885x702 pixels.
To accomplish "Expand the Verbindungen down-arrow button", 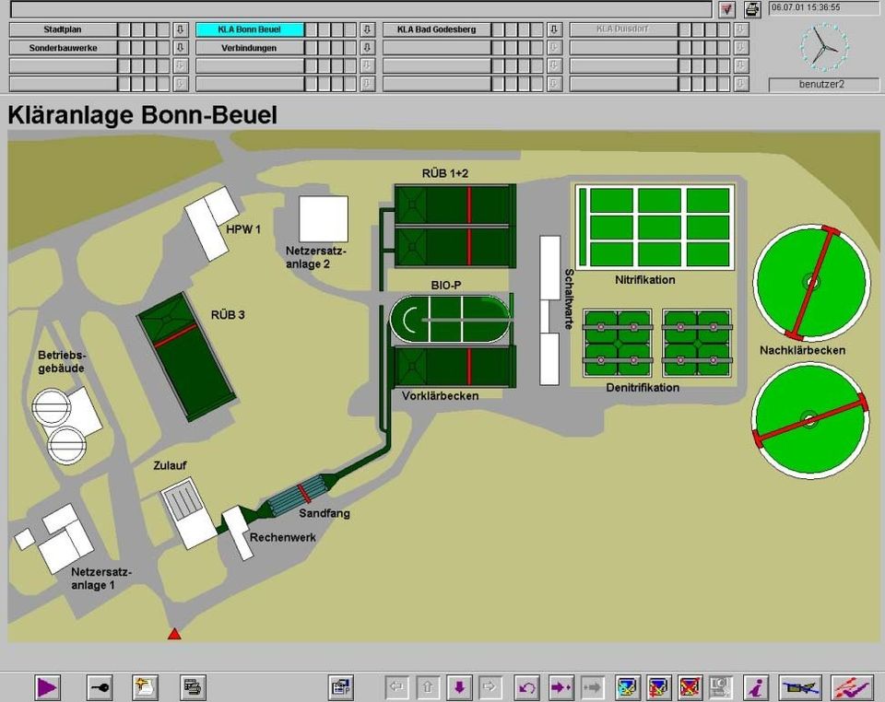I will (x=367, y=47).
